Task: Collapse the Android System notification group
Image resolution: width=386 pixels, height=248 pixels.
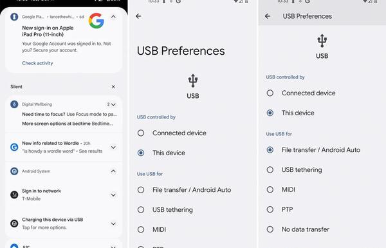Action: pyautogui.click(x=113, y=171)
